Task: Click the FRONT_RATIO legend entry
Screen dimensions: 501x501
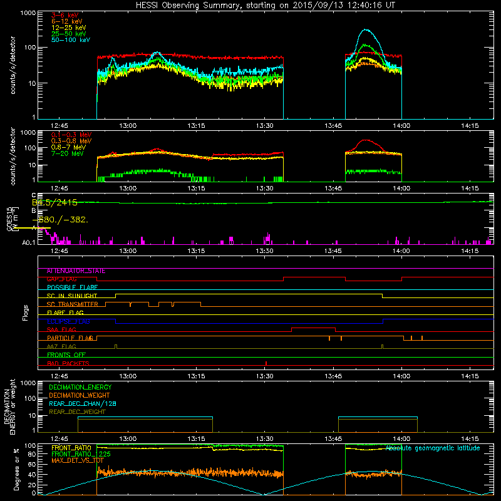Action: [x=71, y=448]
